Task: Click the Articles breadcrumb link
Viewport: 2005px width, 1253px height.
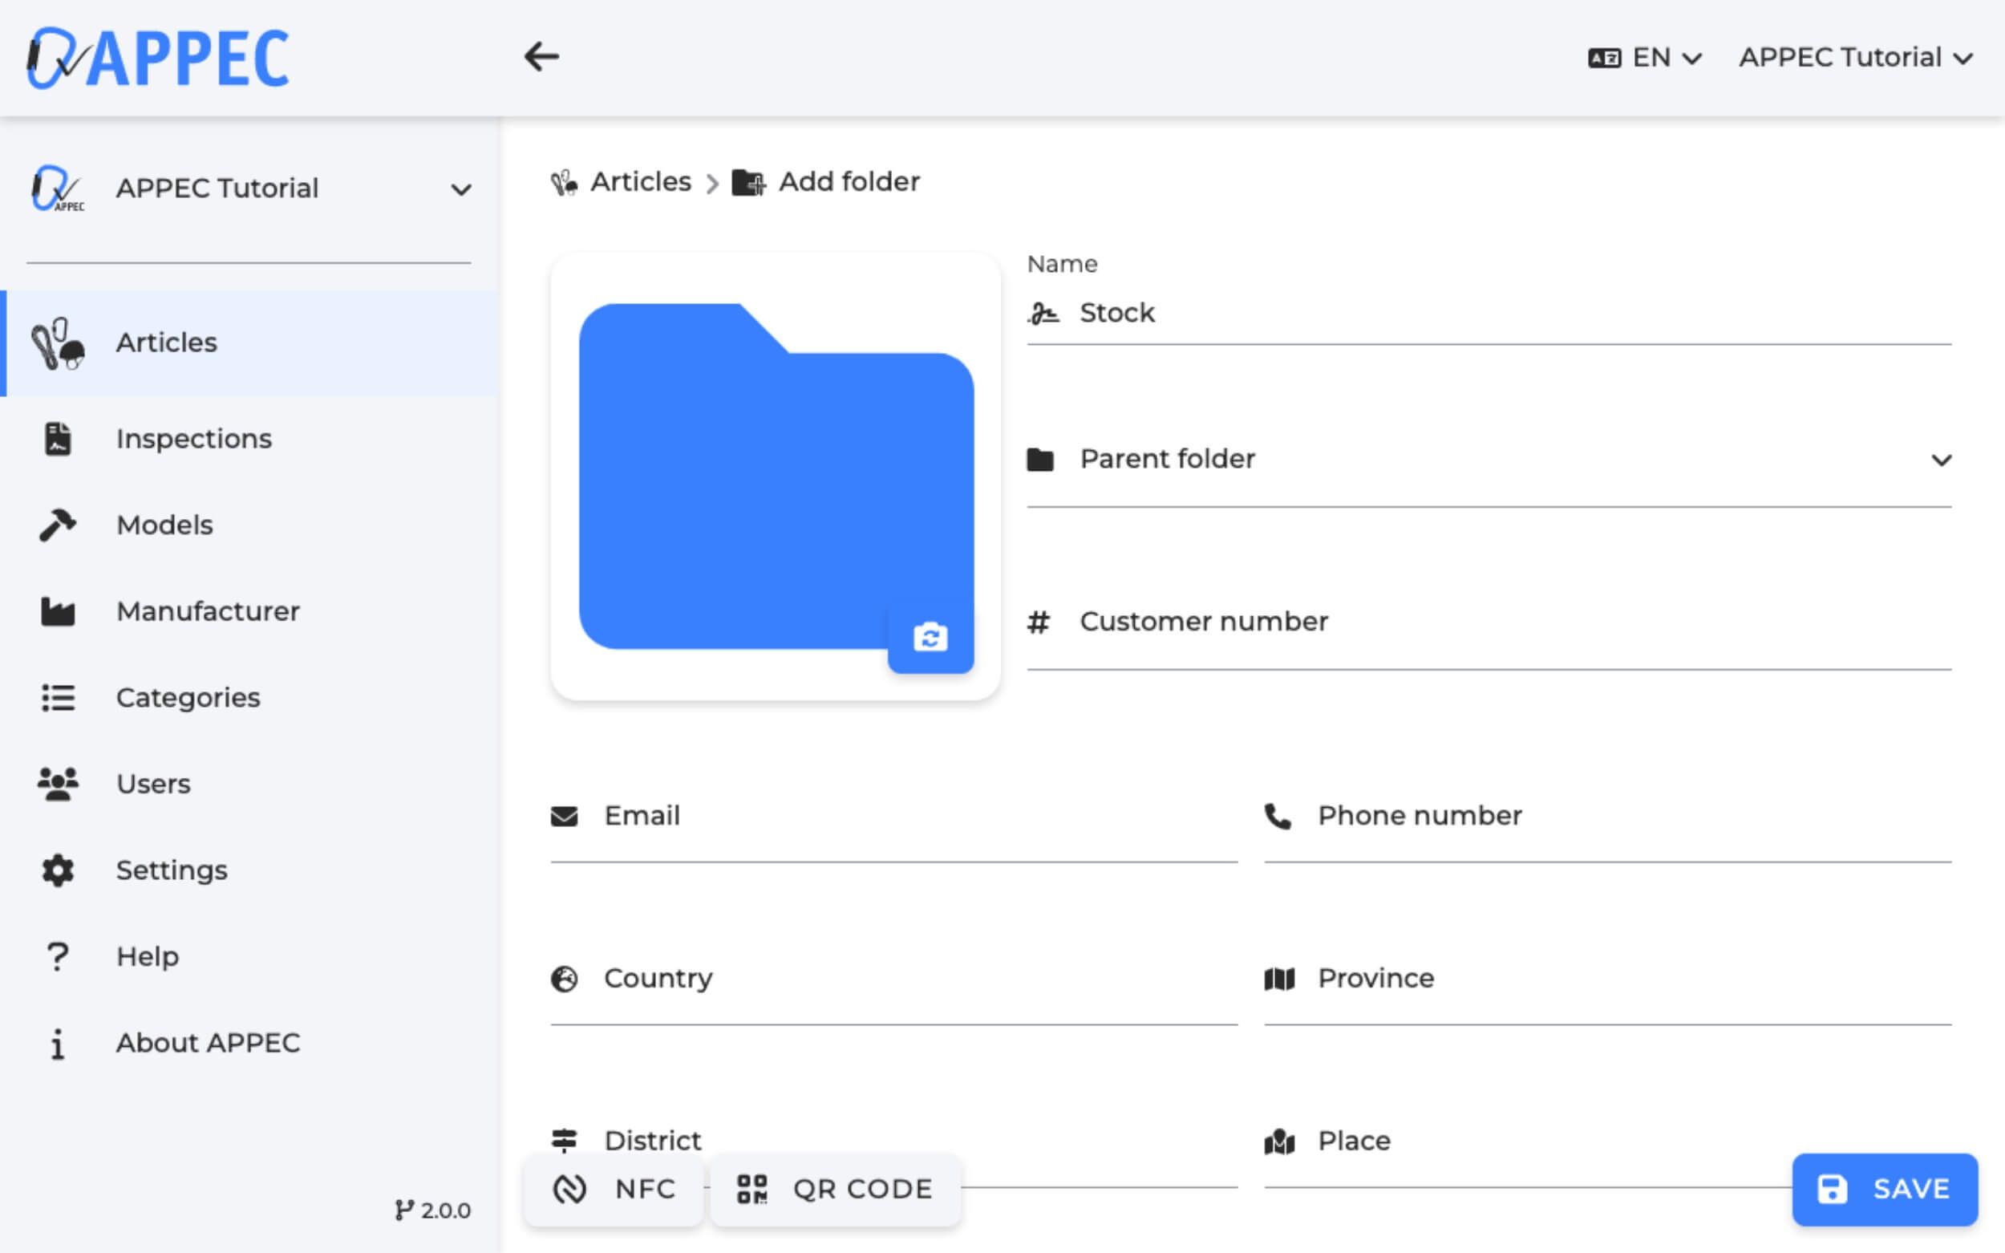Action: tap(640, 181)
